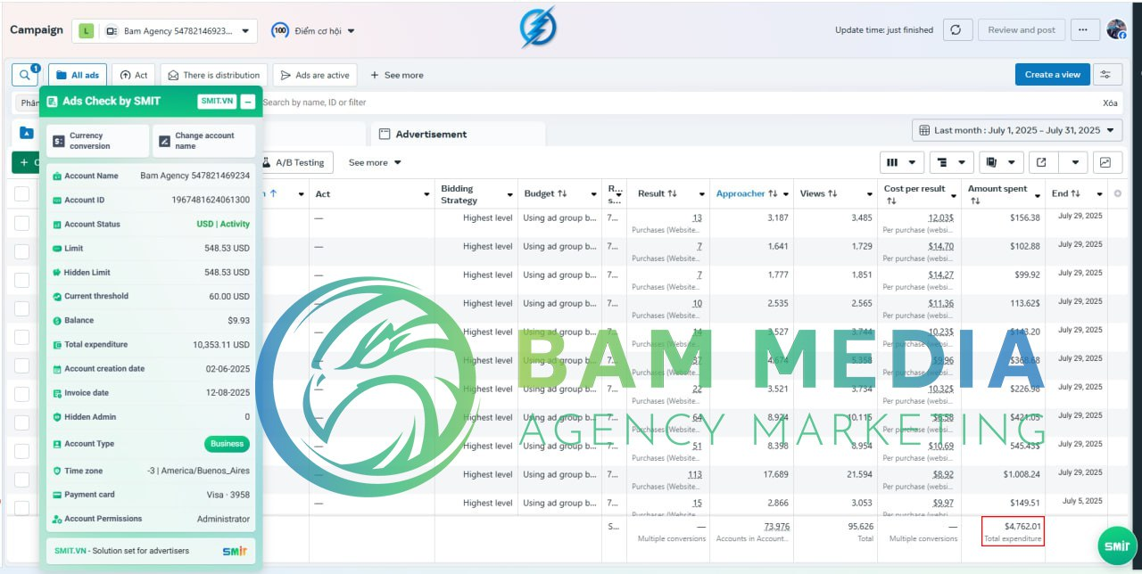1142x574 pixels.
Task: Click See more next to filter tabs
Action: tap(397, 75)
